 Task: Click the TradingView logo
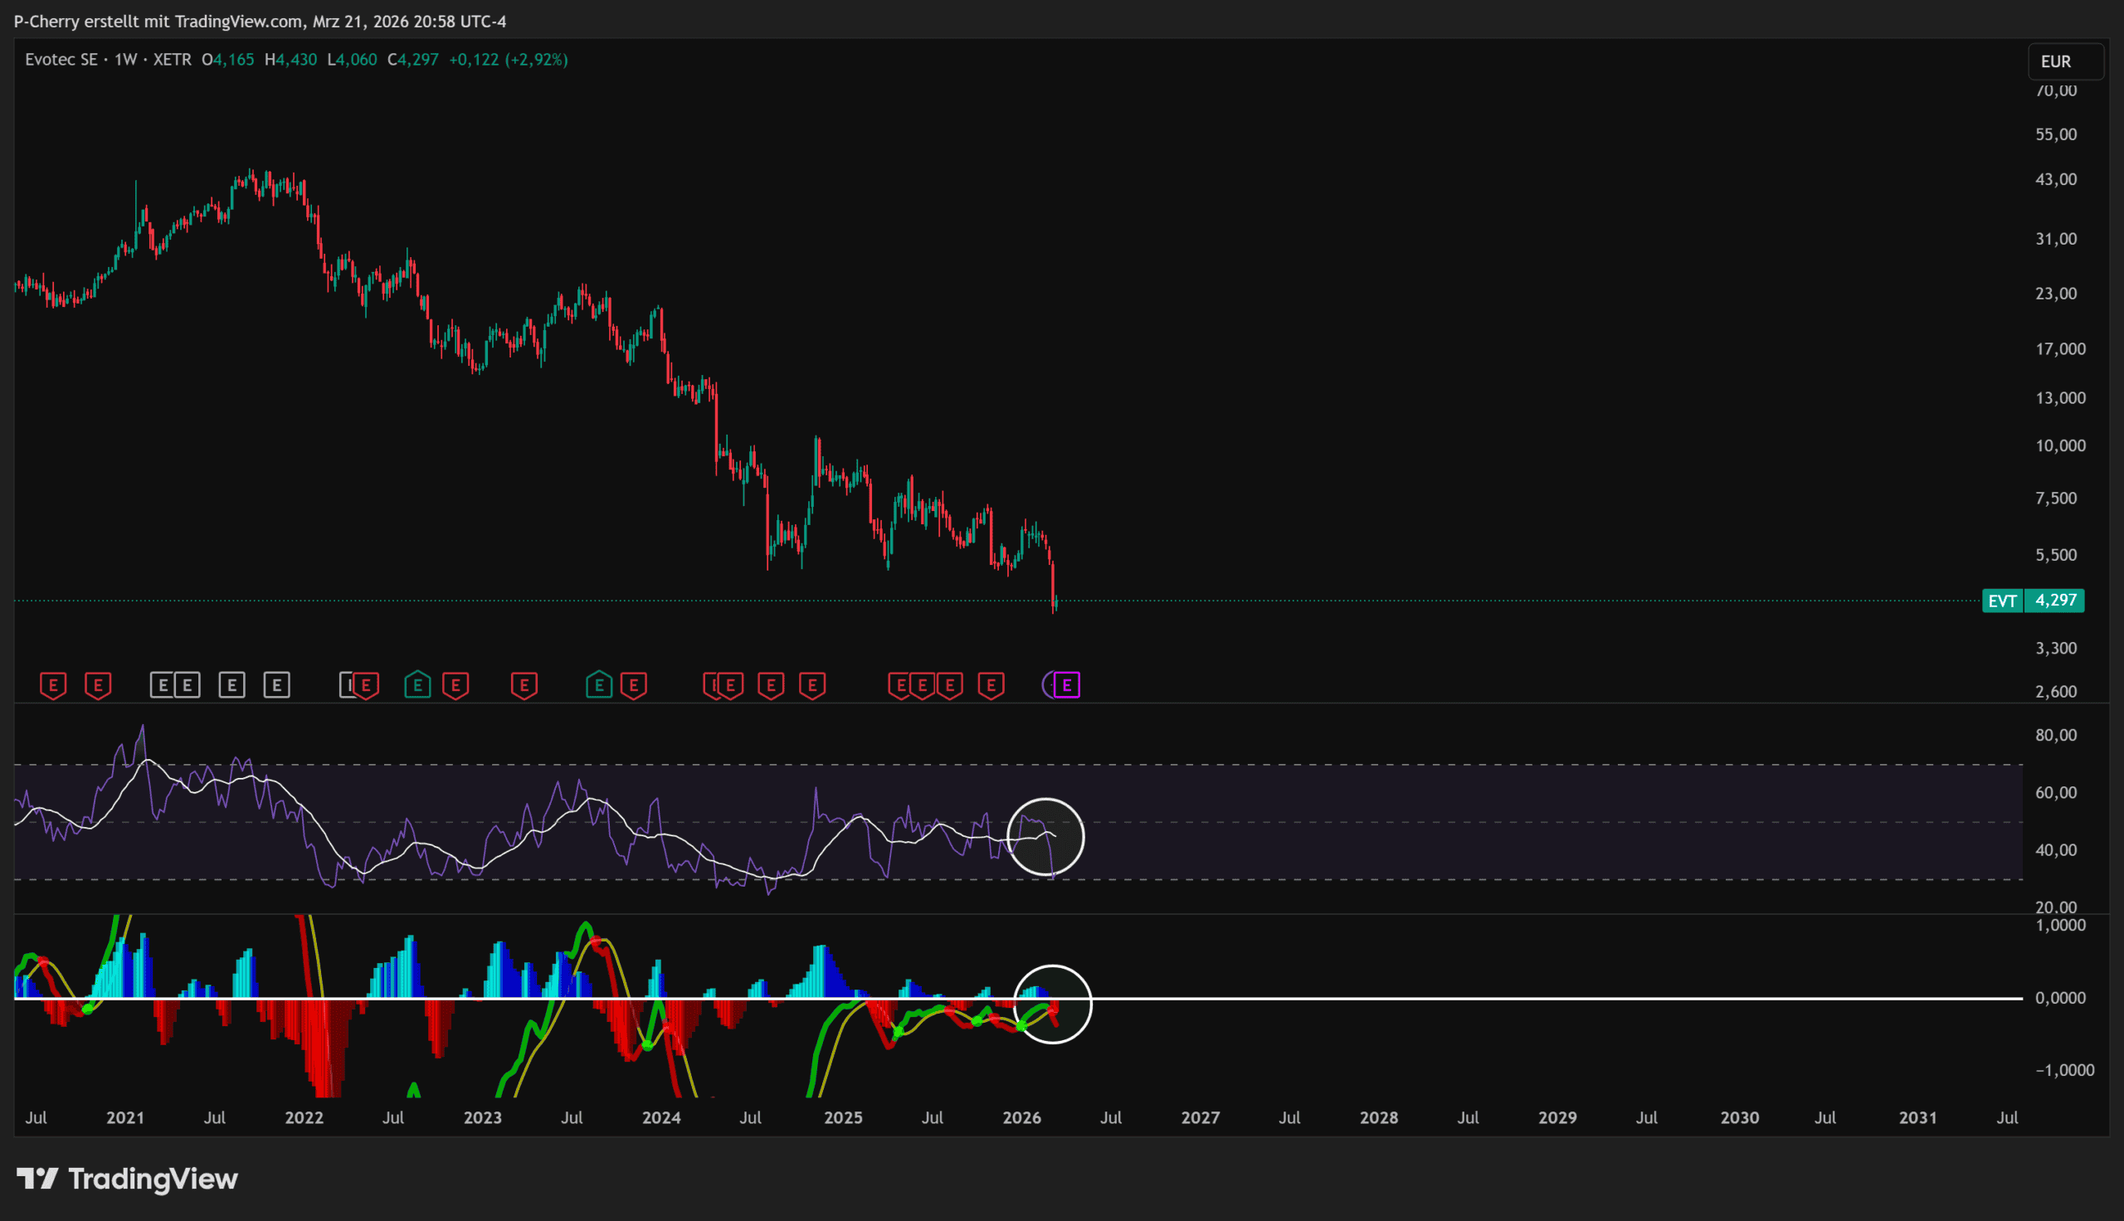pyautogui.click(x=128, y=1178)
